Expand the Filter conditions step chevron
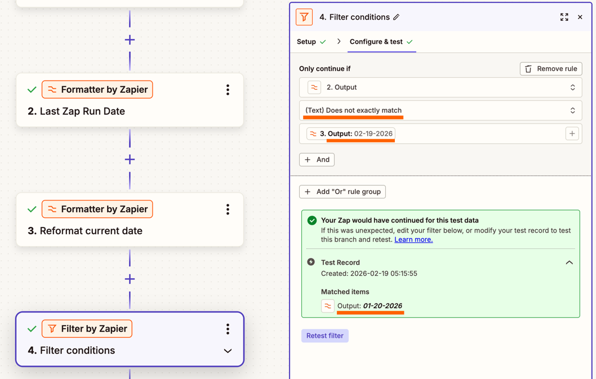 pos(228,351)
